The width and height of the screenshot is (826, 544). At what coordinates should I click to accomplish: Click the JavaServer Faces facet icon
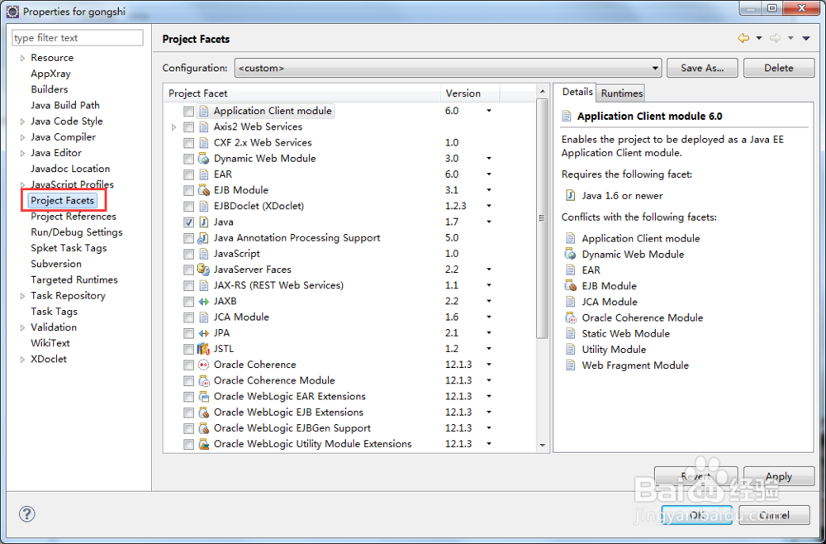pyautogui.click(x=203, y=270)
